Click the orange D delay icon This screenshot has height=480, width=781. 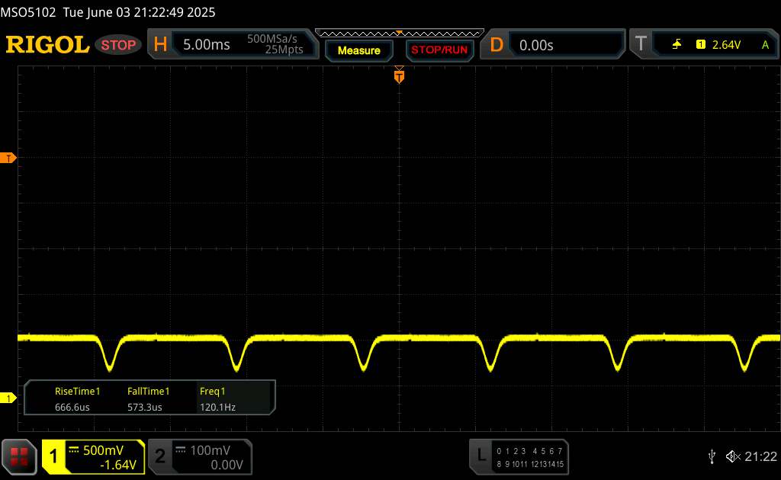[x=497, y=45]
